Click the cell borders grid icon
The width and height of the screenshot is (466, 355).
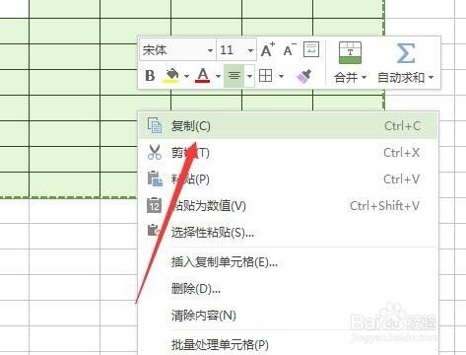[265, 76]
